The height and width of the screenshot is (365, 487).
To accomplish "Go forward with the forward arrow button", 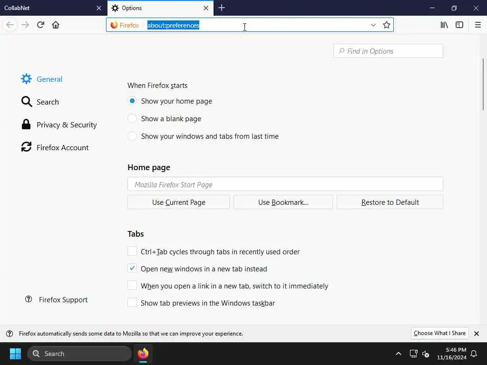I will click(25, 25).
